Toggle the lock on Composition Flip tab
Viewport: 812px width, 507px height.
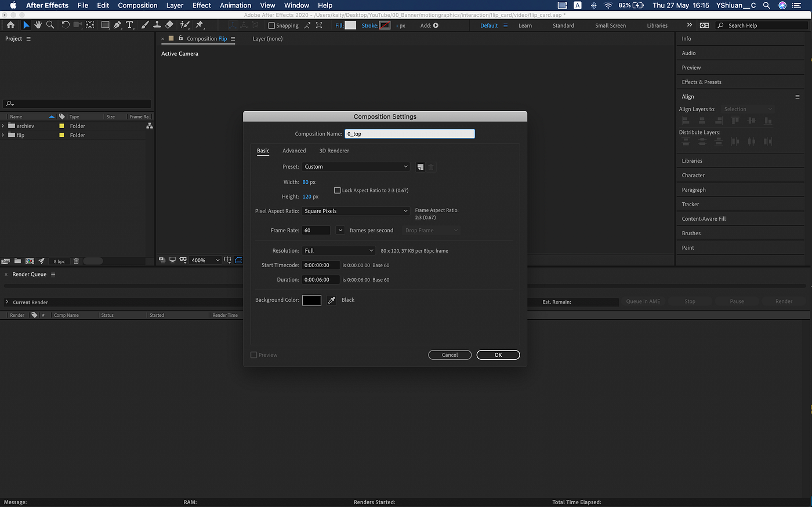tap(181, 38)
